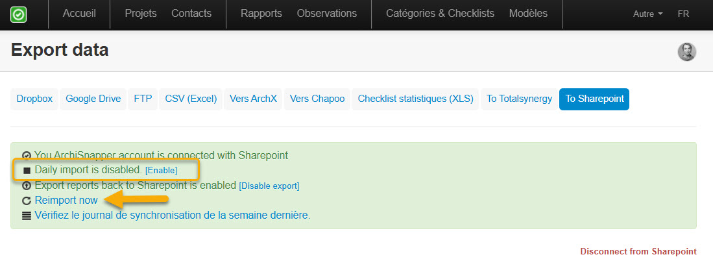Click the Reimport now link
The width and height of the screenshot is (713, 270).
point(66,201)
